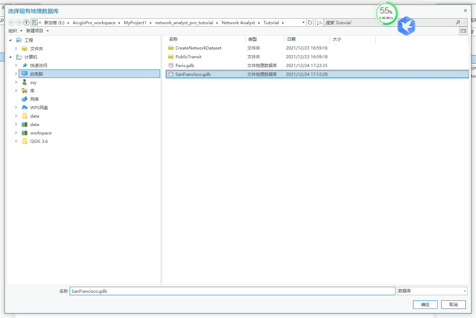Click the sort order icon beside the search box
Viewport: 476px width, 318px height.
pyautogui.click(x=319, y=22)
